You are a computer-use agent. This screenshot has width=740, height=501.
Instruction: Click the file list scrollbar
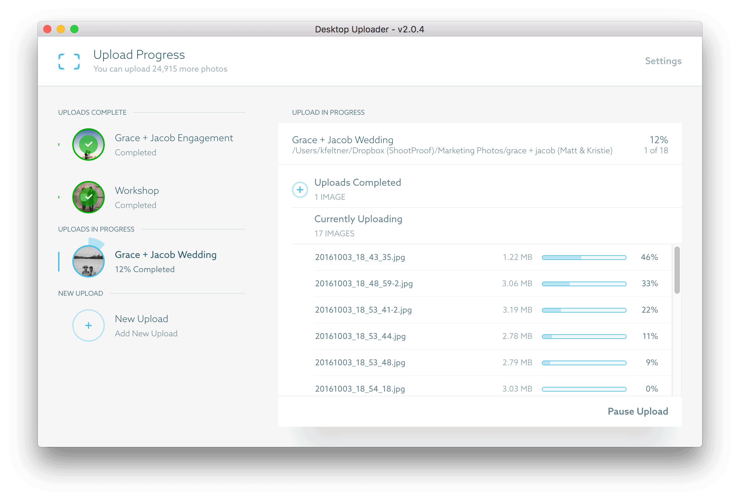[x=677, y=270]
